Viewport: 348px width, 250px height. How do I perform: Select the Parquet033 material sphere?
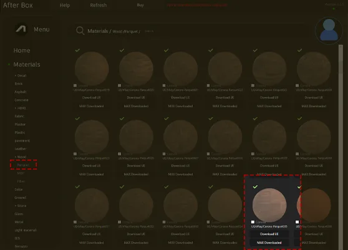(x=180, y=205)
